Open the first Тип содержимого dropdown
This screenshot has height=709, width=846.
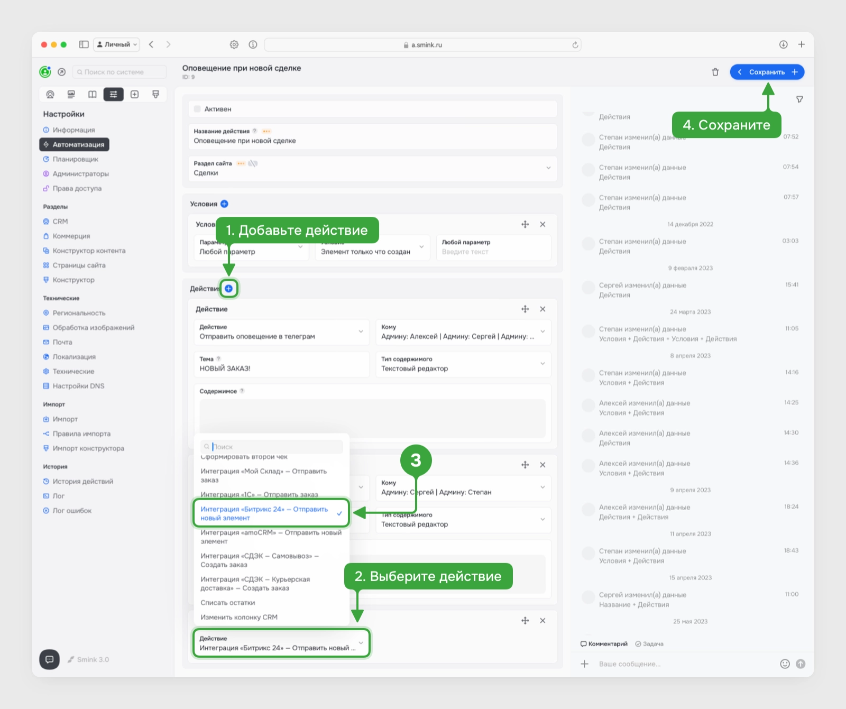tap(464, 364)
